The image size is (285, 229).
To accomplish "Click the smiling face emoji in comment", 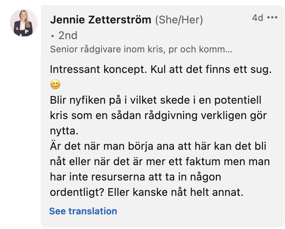I will click(x=55, y=84).
